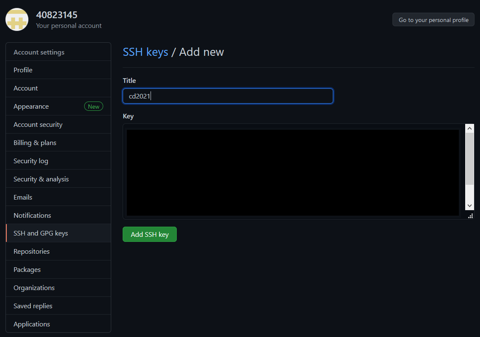Image resolution: width=480 pixels, height=337 pixels.
Task: Click the Key textarea scrollbar thumb
Action: pyautogui.click(x=469, y=159)
